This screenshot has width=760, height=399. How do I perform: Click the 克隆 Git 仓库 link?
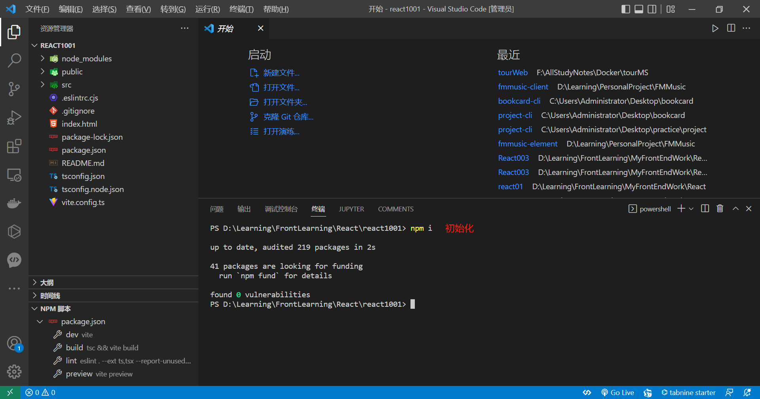tap(289, 117)
